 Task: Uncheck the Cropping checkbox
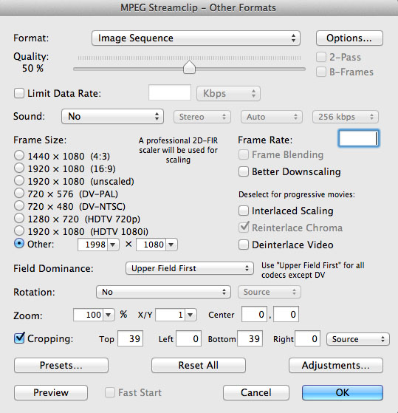pos(19,338)
